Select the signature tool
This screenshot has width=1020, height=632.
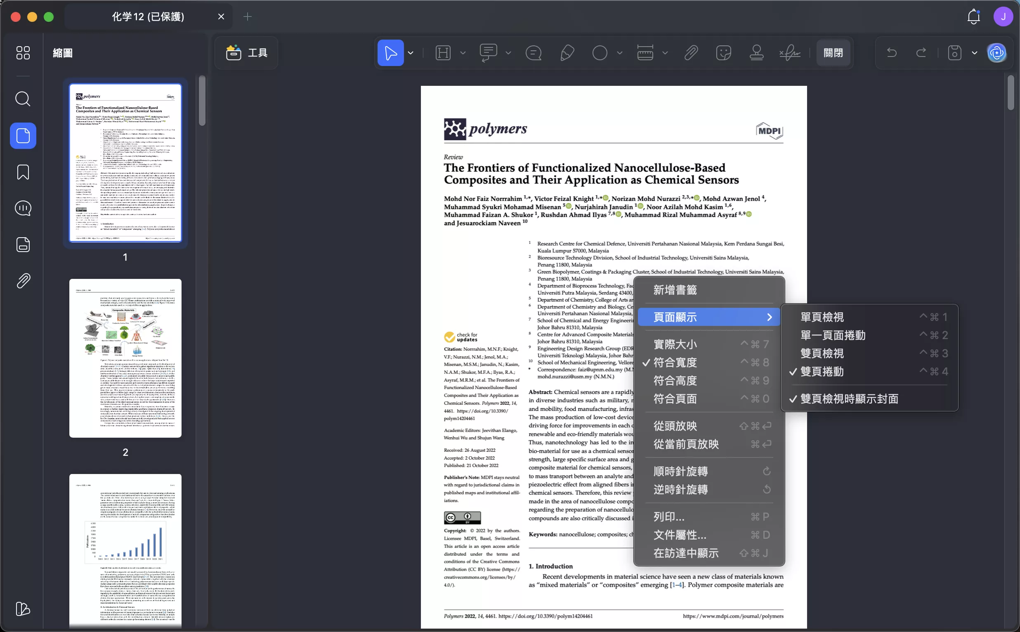[x=790, y=53]
